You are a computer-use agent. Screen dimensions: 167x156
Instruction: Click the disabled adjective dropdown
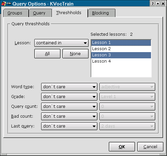127,87
